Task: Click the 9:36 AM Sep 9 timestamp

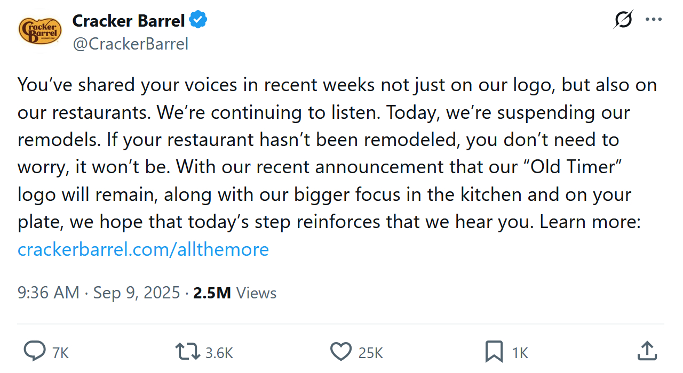Action: [99, 293]
